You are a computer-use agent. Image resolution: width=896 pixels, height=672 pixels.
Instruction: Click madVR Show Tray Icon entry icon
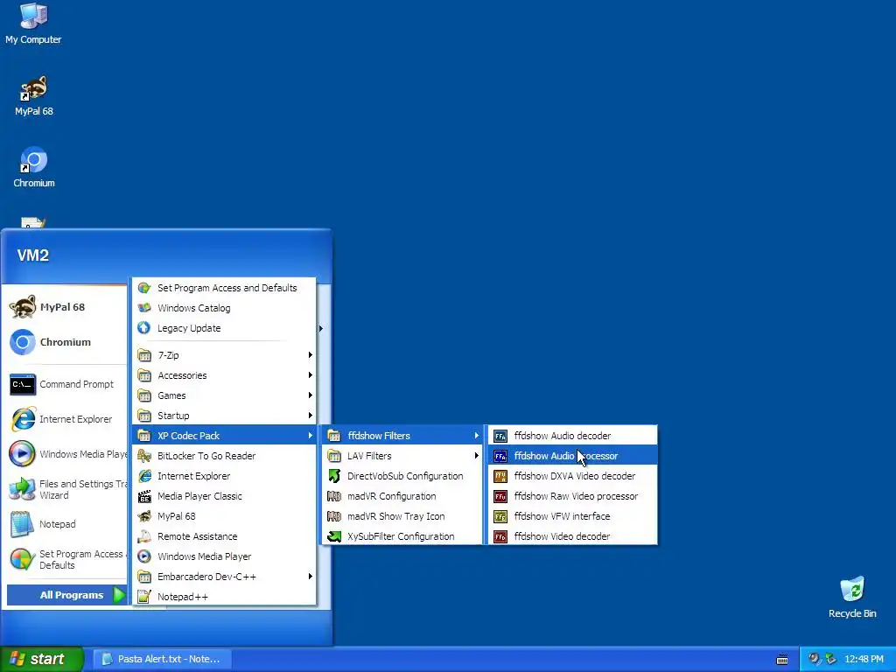coord(334,516)
